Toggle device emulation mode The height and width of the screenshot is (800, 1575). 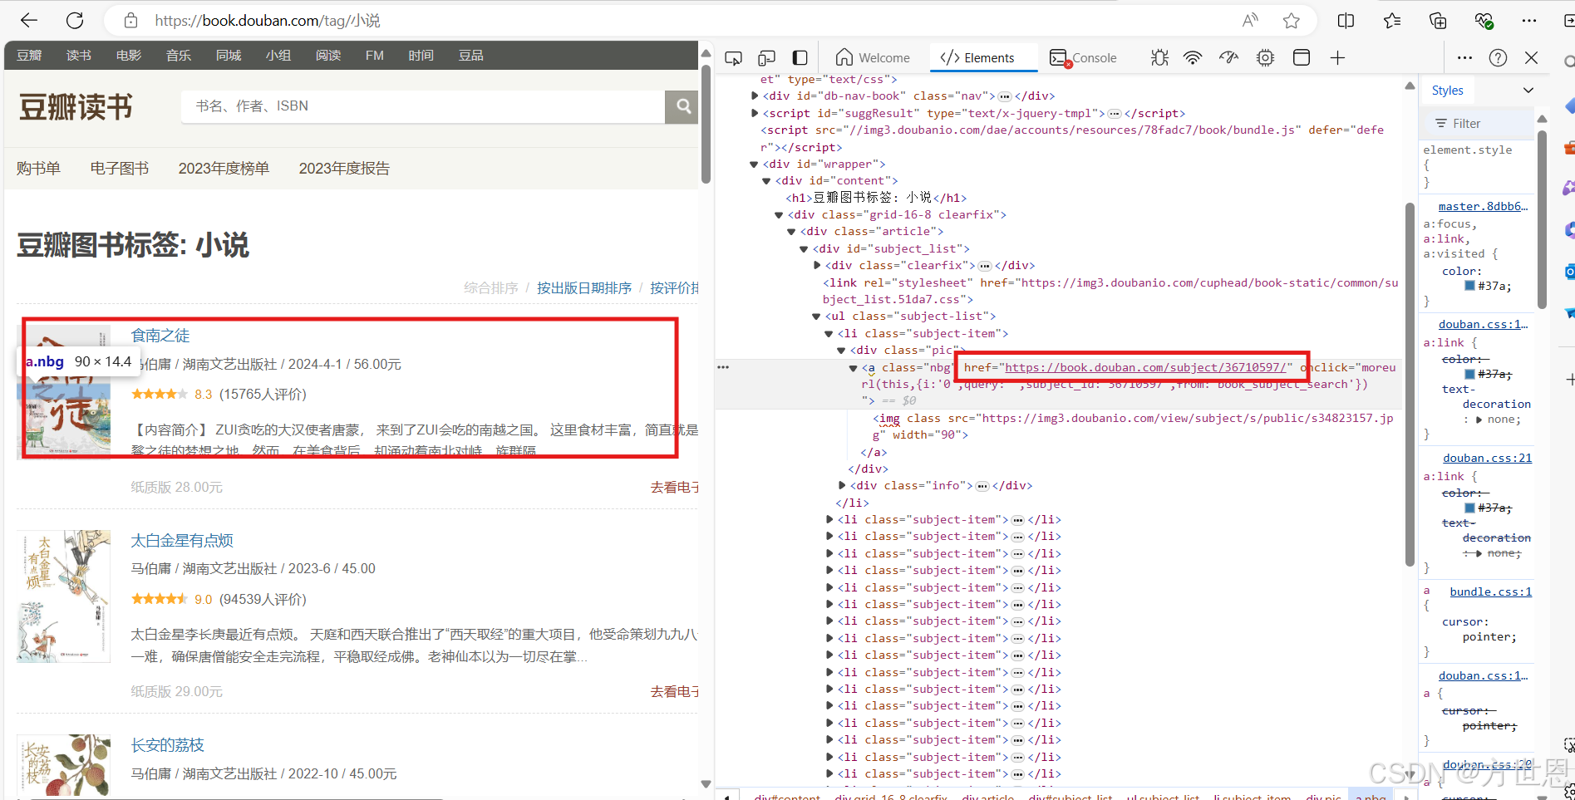pyautogui.click(x=766, y=58)
